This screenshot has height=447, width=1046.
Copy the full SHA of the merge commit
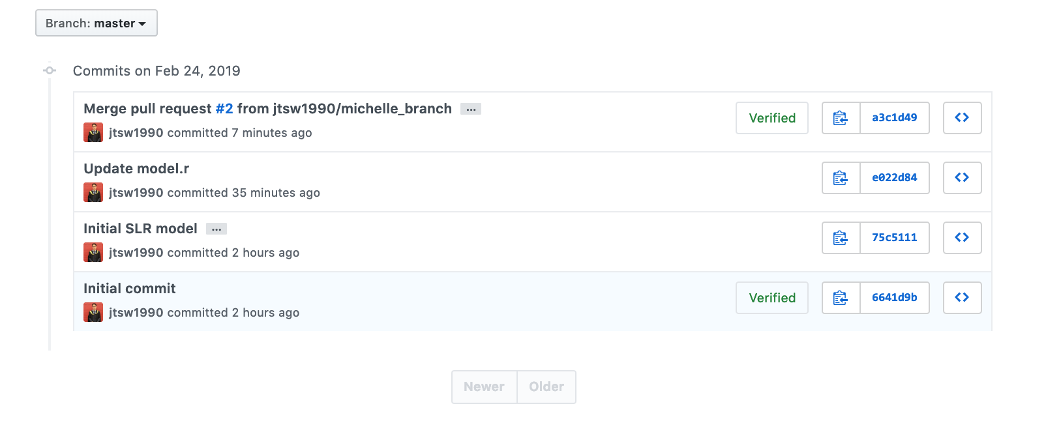point(840,118)
